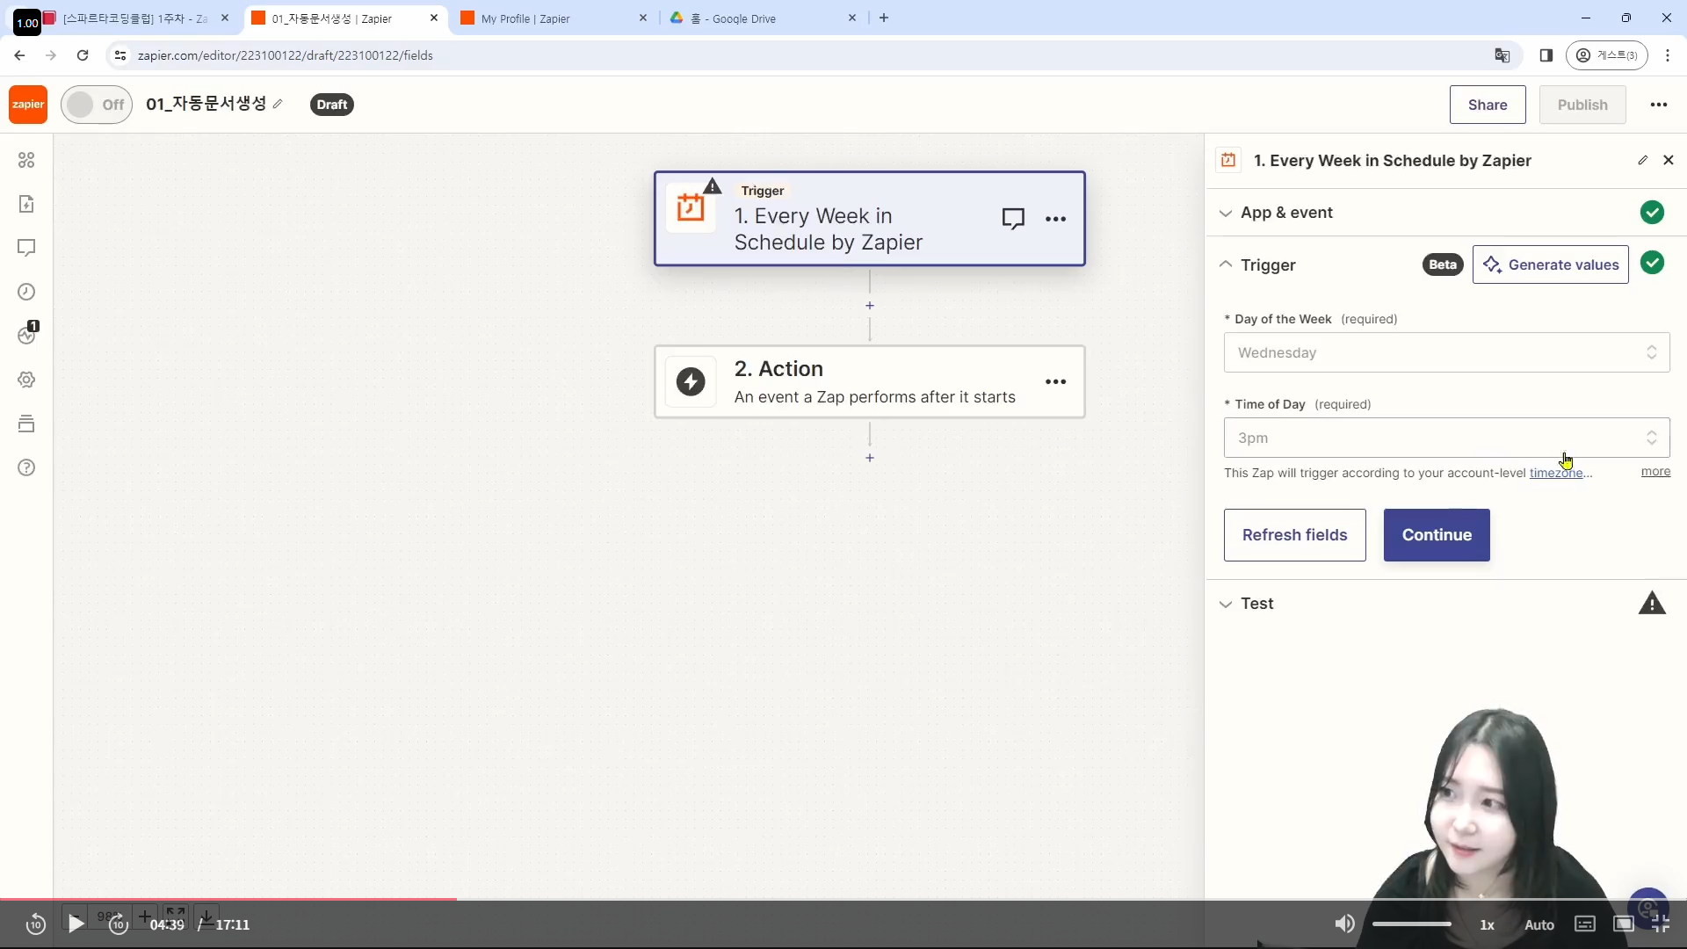Select the 2. Action step card
This screenshot has height=949, width=1687.
tap(870, 381)
